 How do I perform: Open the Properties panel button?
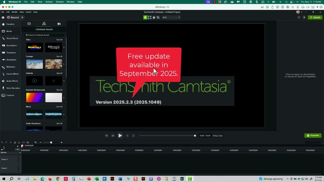313,135
